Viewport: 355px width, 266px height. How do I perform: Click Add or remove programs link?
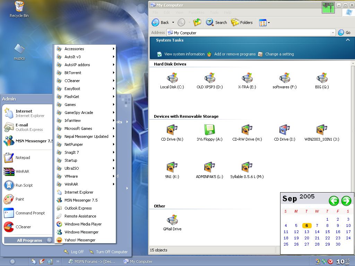(235, 54)
